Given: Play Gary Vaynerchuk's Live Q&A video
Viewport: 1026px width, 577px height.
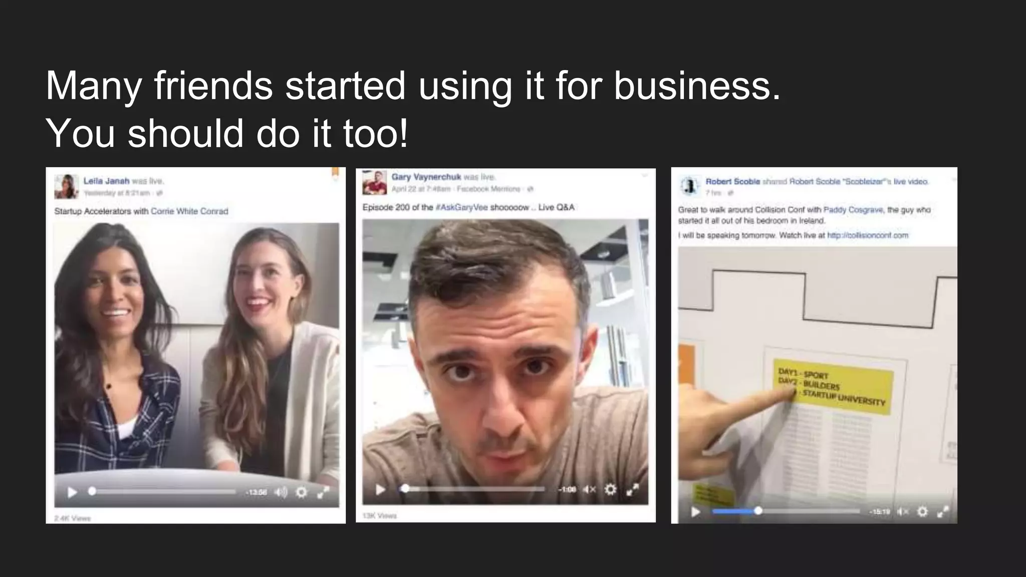Looking at the screenshot, I should click(380, 489).
